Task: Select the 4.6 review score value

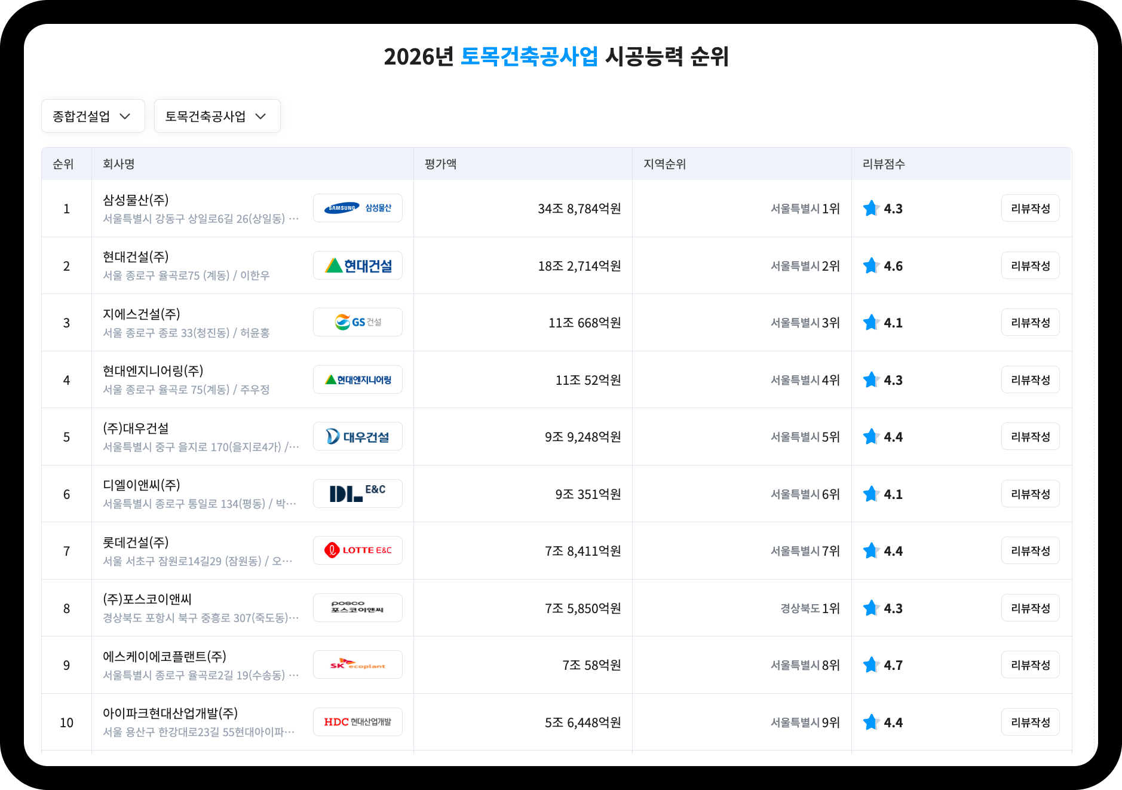Action: [893, 266]
